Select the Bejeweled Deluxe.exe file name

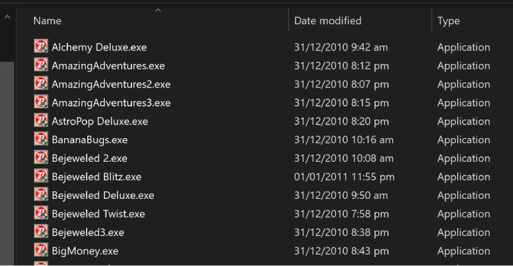coord(103,196)
